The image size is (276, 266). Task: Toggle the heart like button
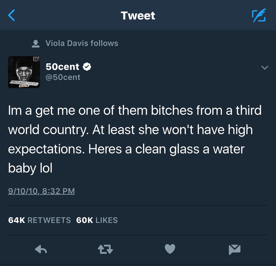[170, 249]
